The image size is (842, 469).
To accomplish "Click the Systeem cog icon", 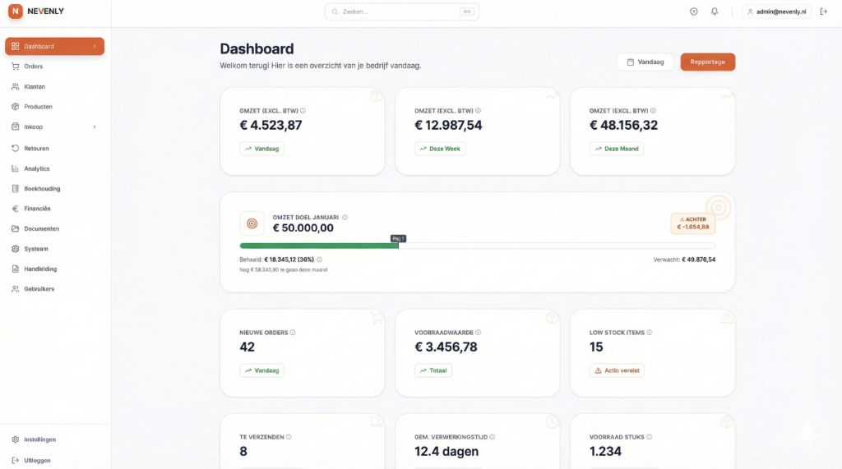I will pyautogui.click(x=15, y=249).
